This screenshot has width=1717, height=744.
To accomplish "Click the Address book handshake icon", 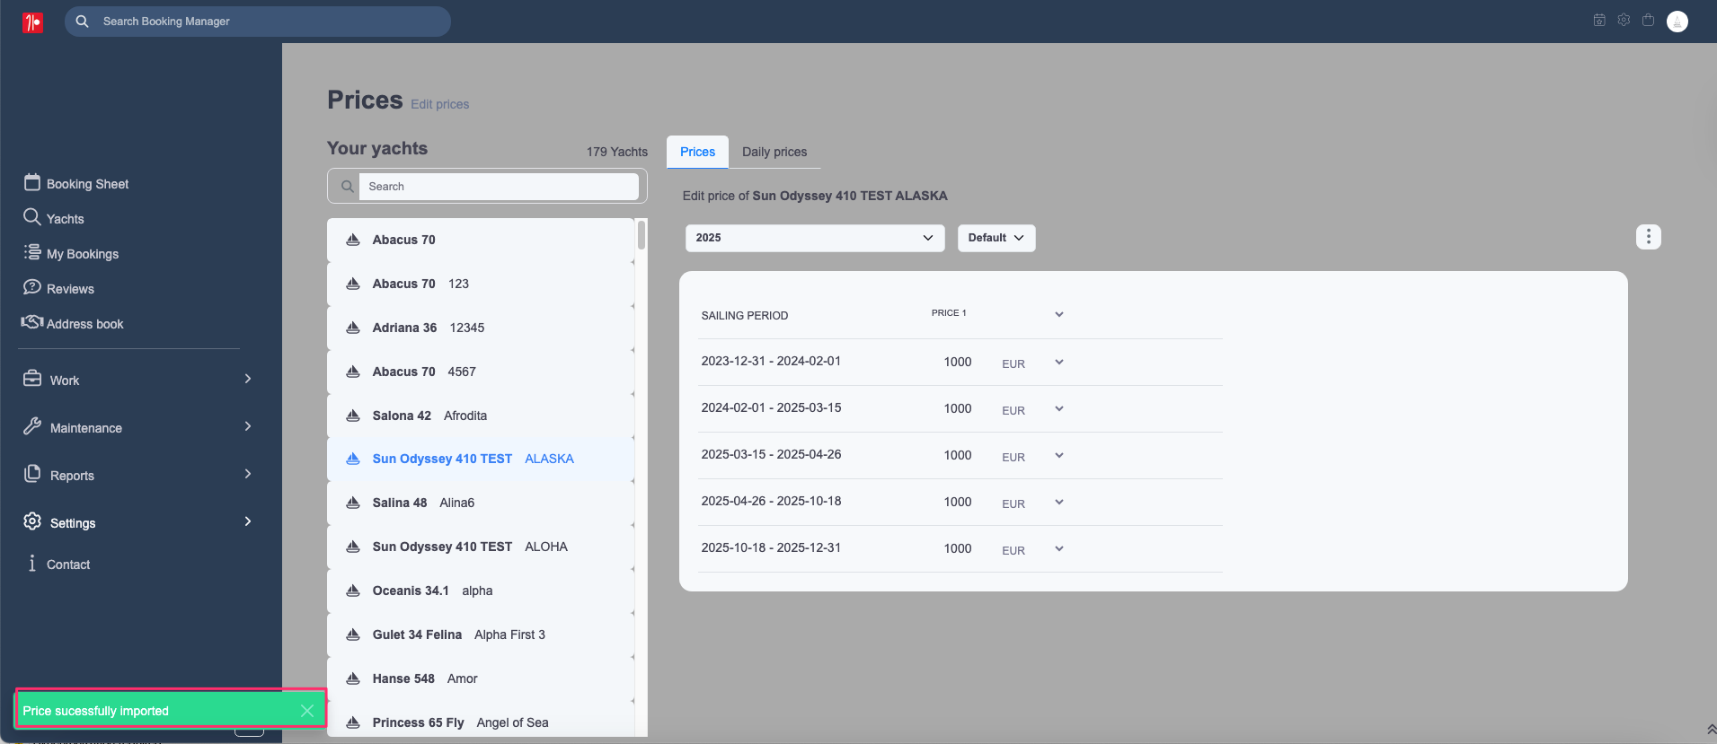I will [x=32, y=322].
